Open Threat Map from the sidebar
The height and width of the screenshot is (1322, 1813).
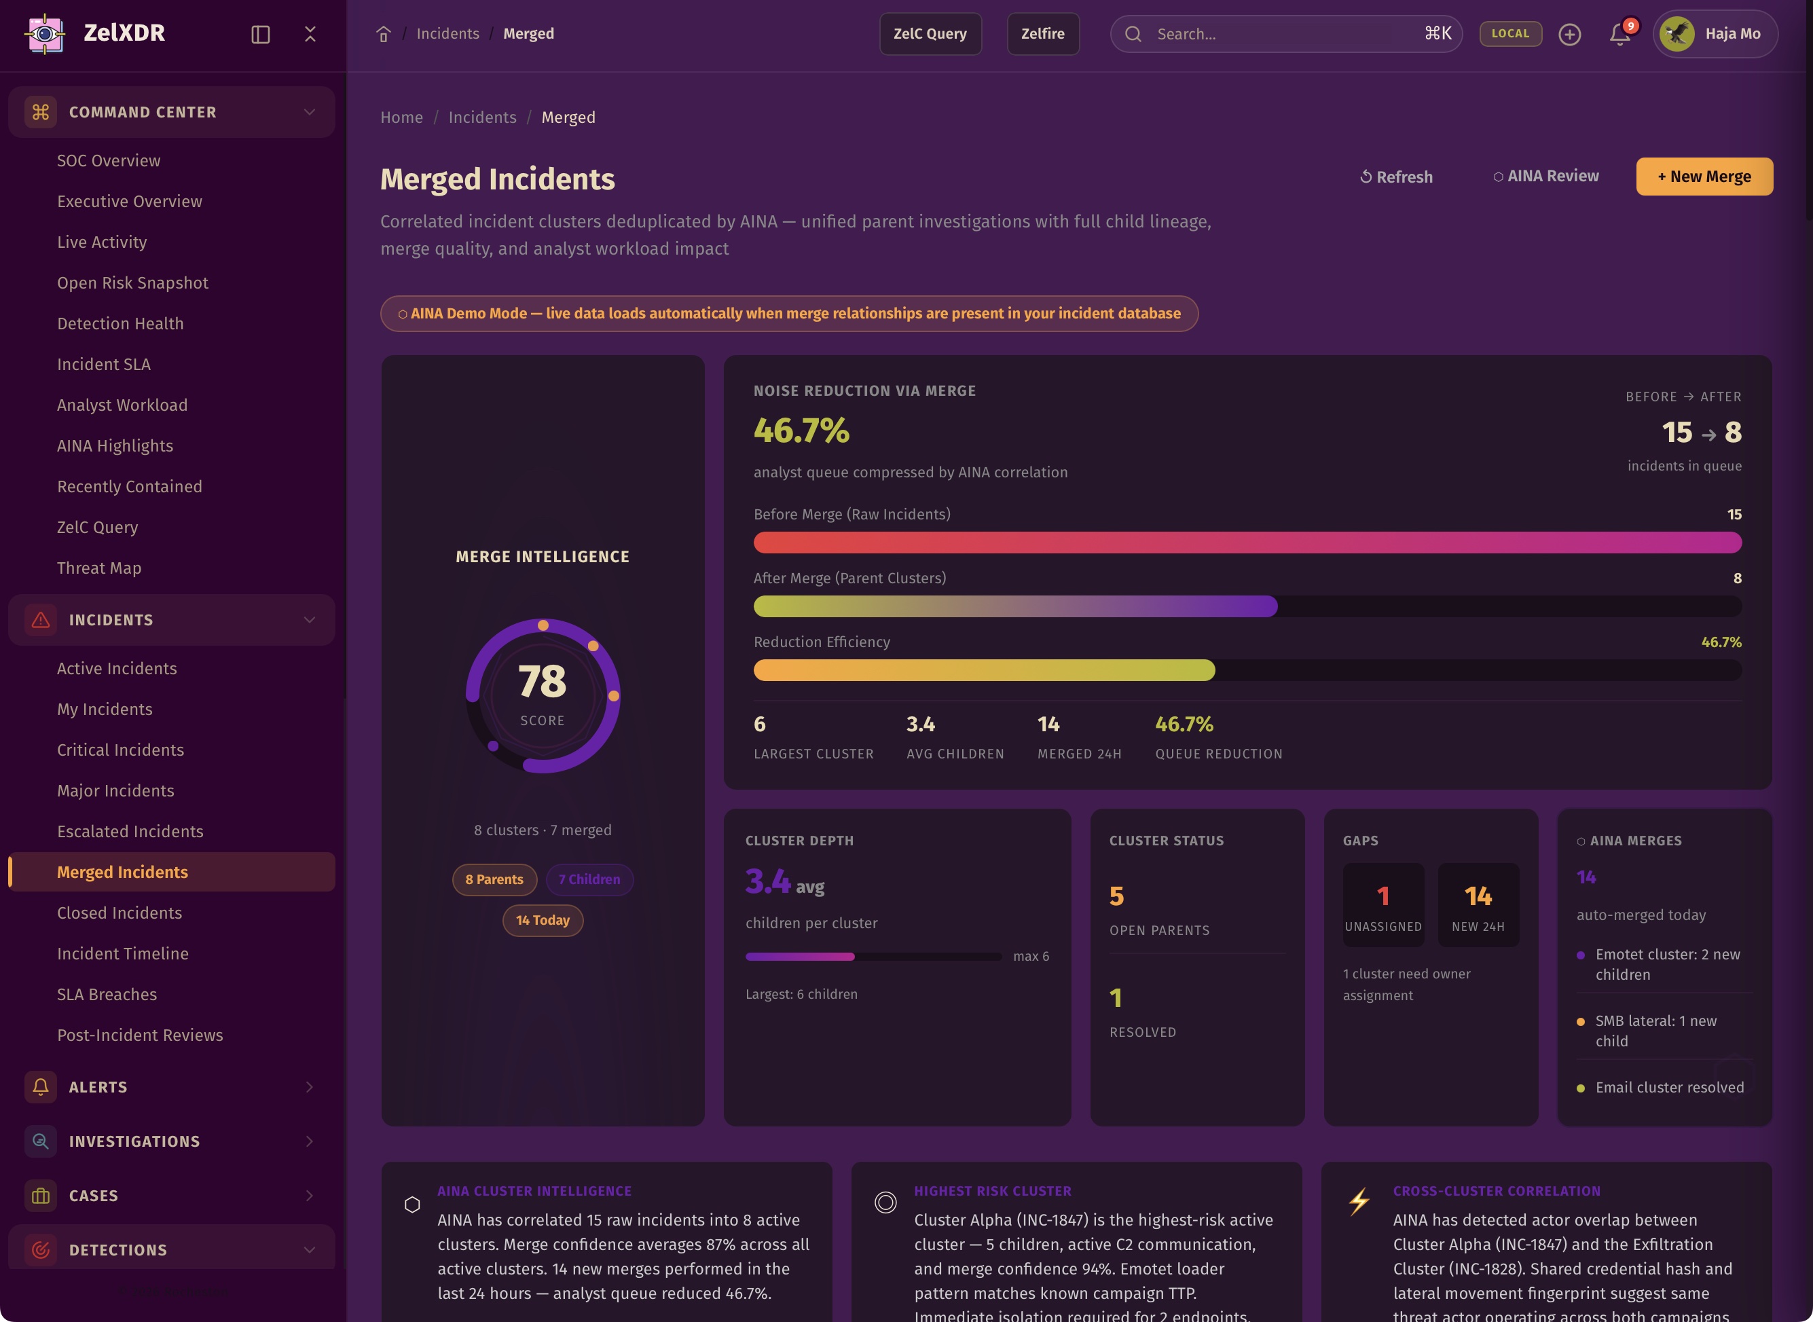[x=99, y=568]
